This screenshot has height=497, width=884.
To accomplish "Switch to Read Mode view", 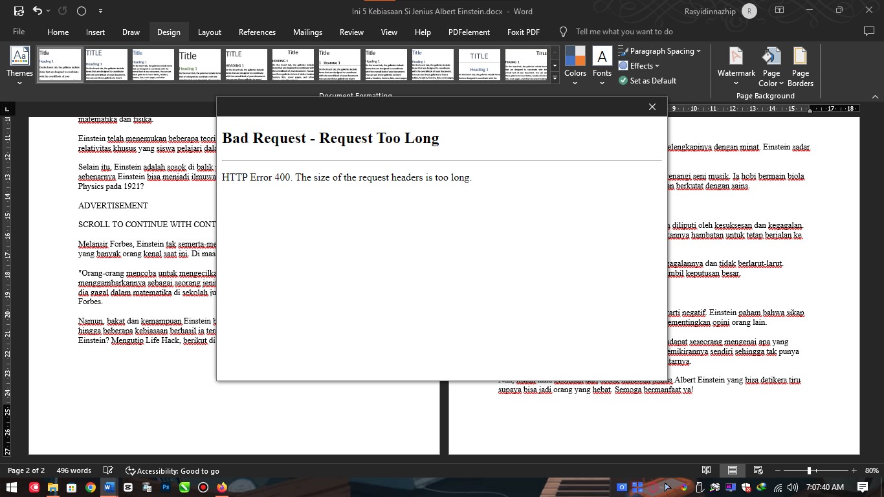I will click(706, 470).
